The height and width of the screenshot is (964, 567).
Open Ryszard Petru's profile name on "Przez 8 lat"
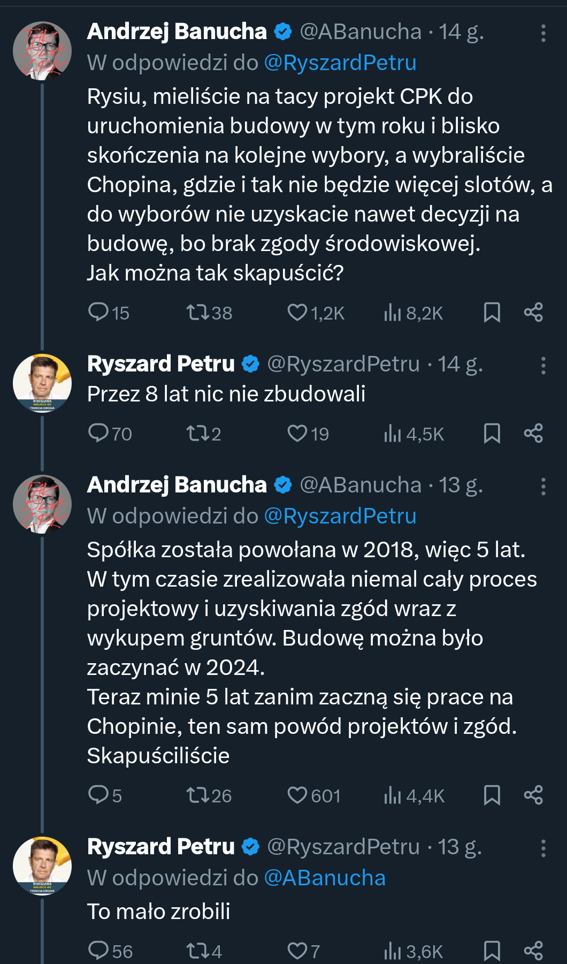[160, 364]
